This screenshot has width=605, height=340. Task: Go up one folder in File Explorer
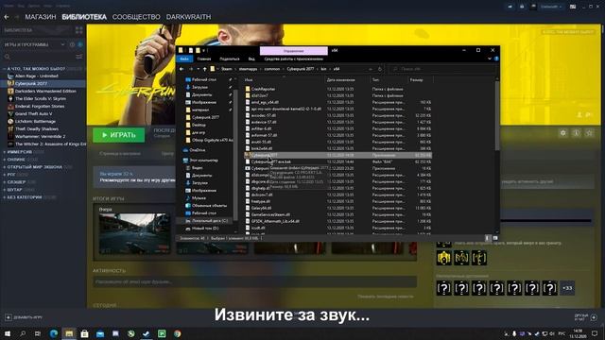pyautogui.click(x=204, y=69)
